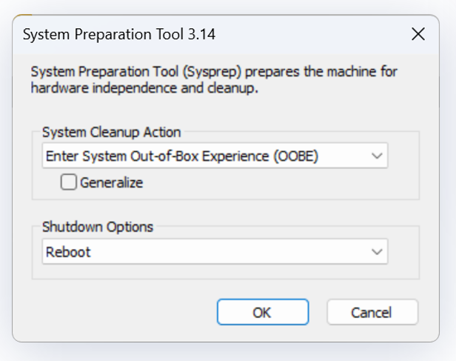Confirm Sysprep with the OK button
The image size is (456, 361).
pos(262,312)
